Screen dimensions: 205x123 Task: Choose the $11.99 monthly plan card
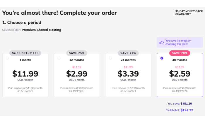(25, 75)
